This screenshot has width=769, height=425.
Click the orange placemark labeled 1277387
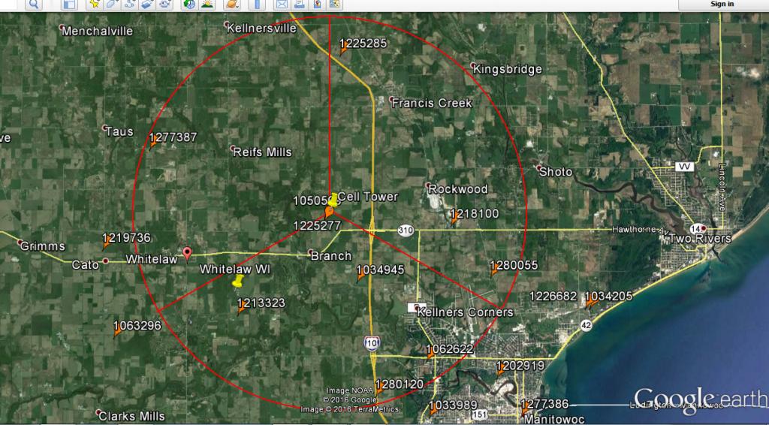pos(153,143)
